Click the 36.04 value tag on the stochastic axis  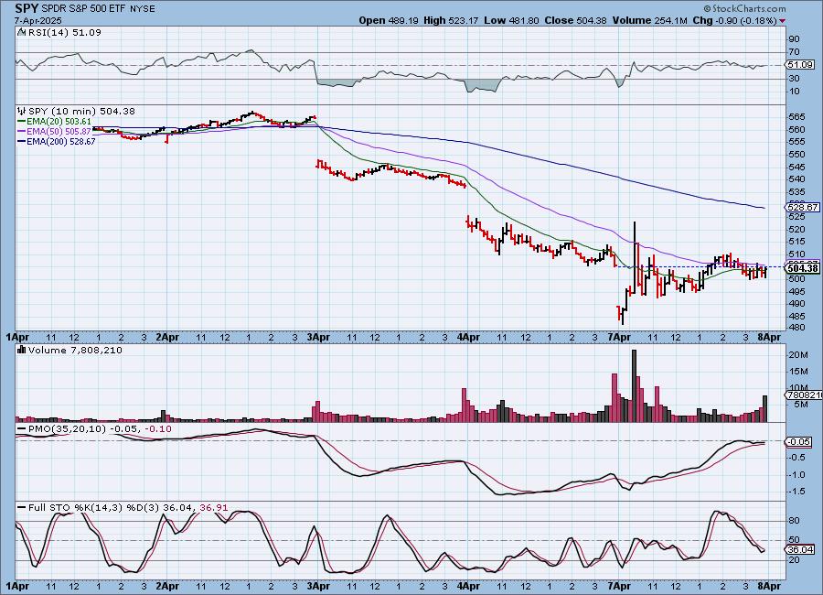pos(800,550)
